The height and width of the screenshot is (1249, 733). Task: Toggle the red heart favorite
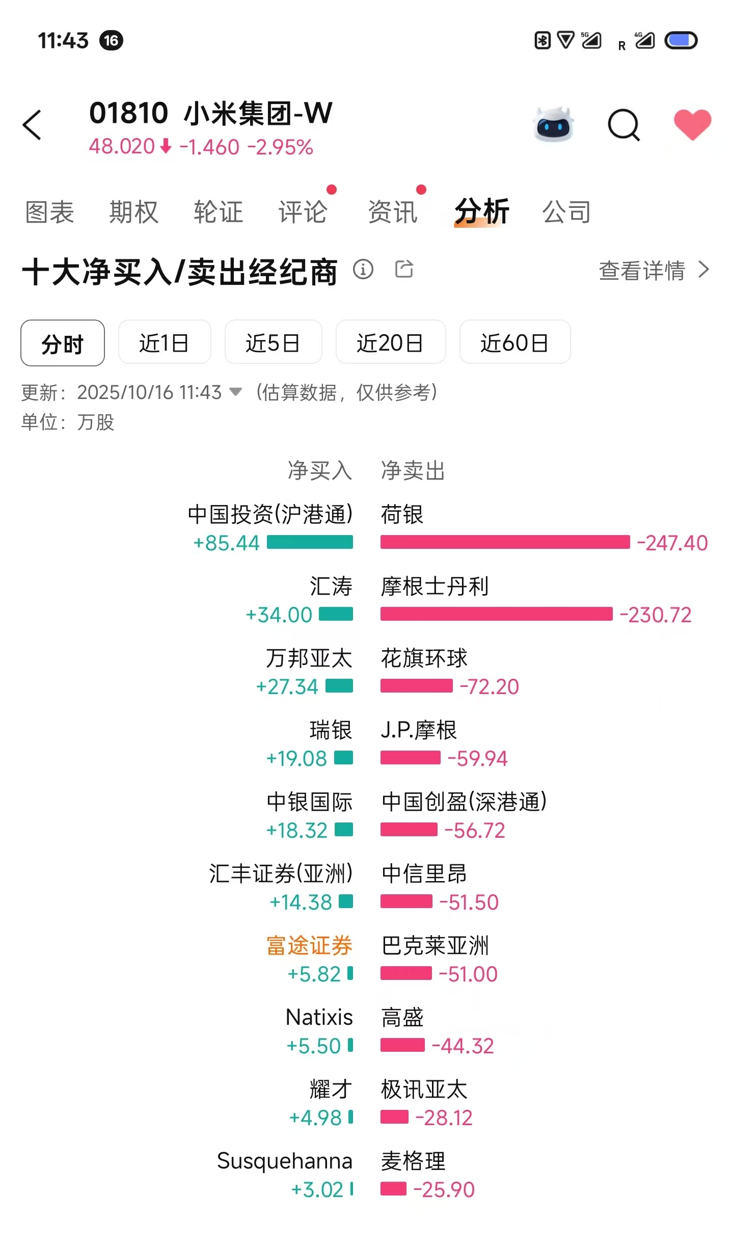692,124
